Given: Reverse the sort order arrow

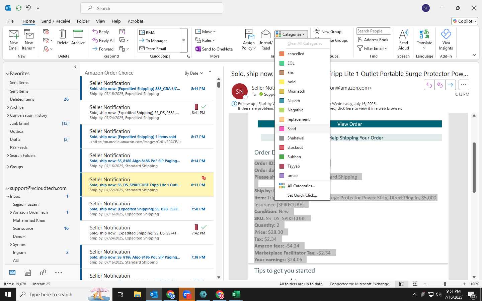Looking at the screenshot, I should tap(210, 73).
